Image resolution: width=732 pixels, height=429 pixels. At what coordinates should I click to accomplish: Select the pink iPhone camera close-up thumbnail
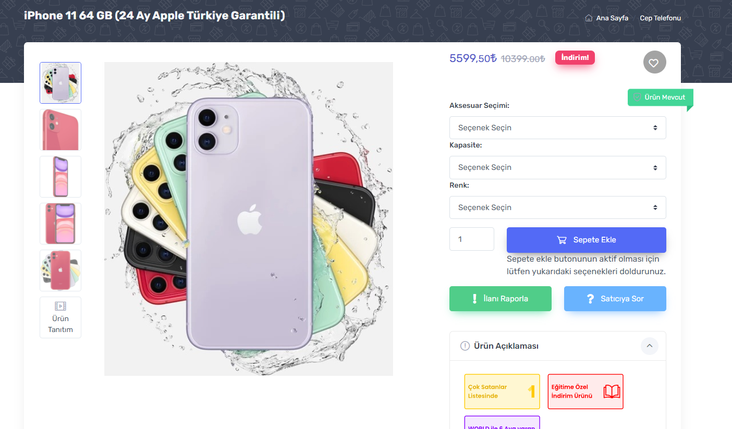pyautogui.click(x=60, y=130)
